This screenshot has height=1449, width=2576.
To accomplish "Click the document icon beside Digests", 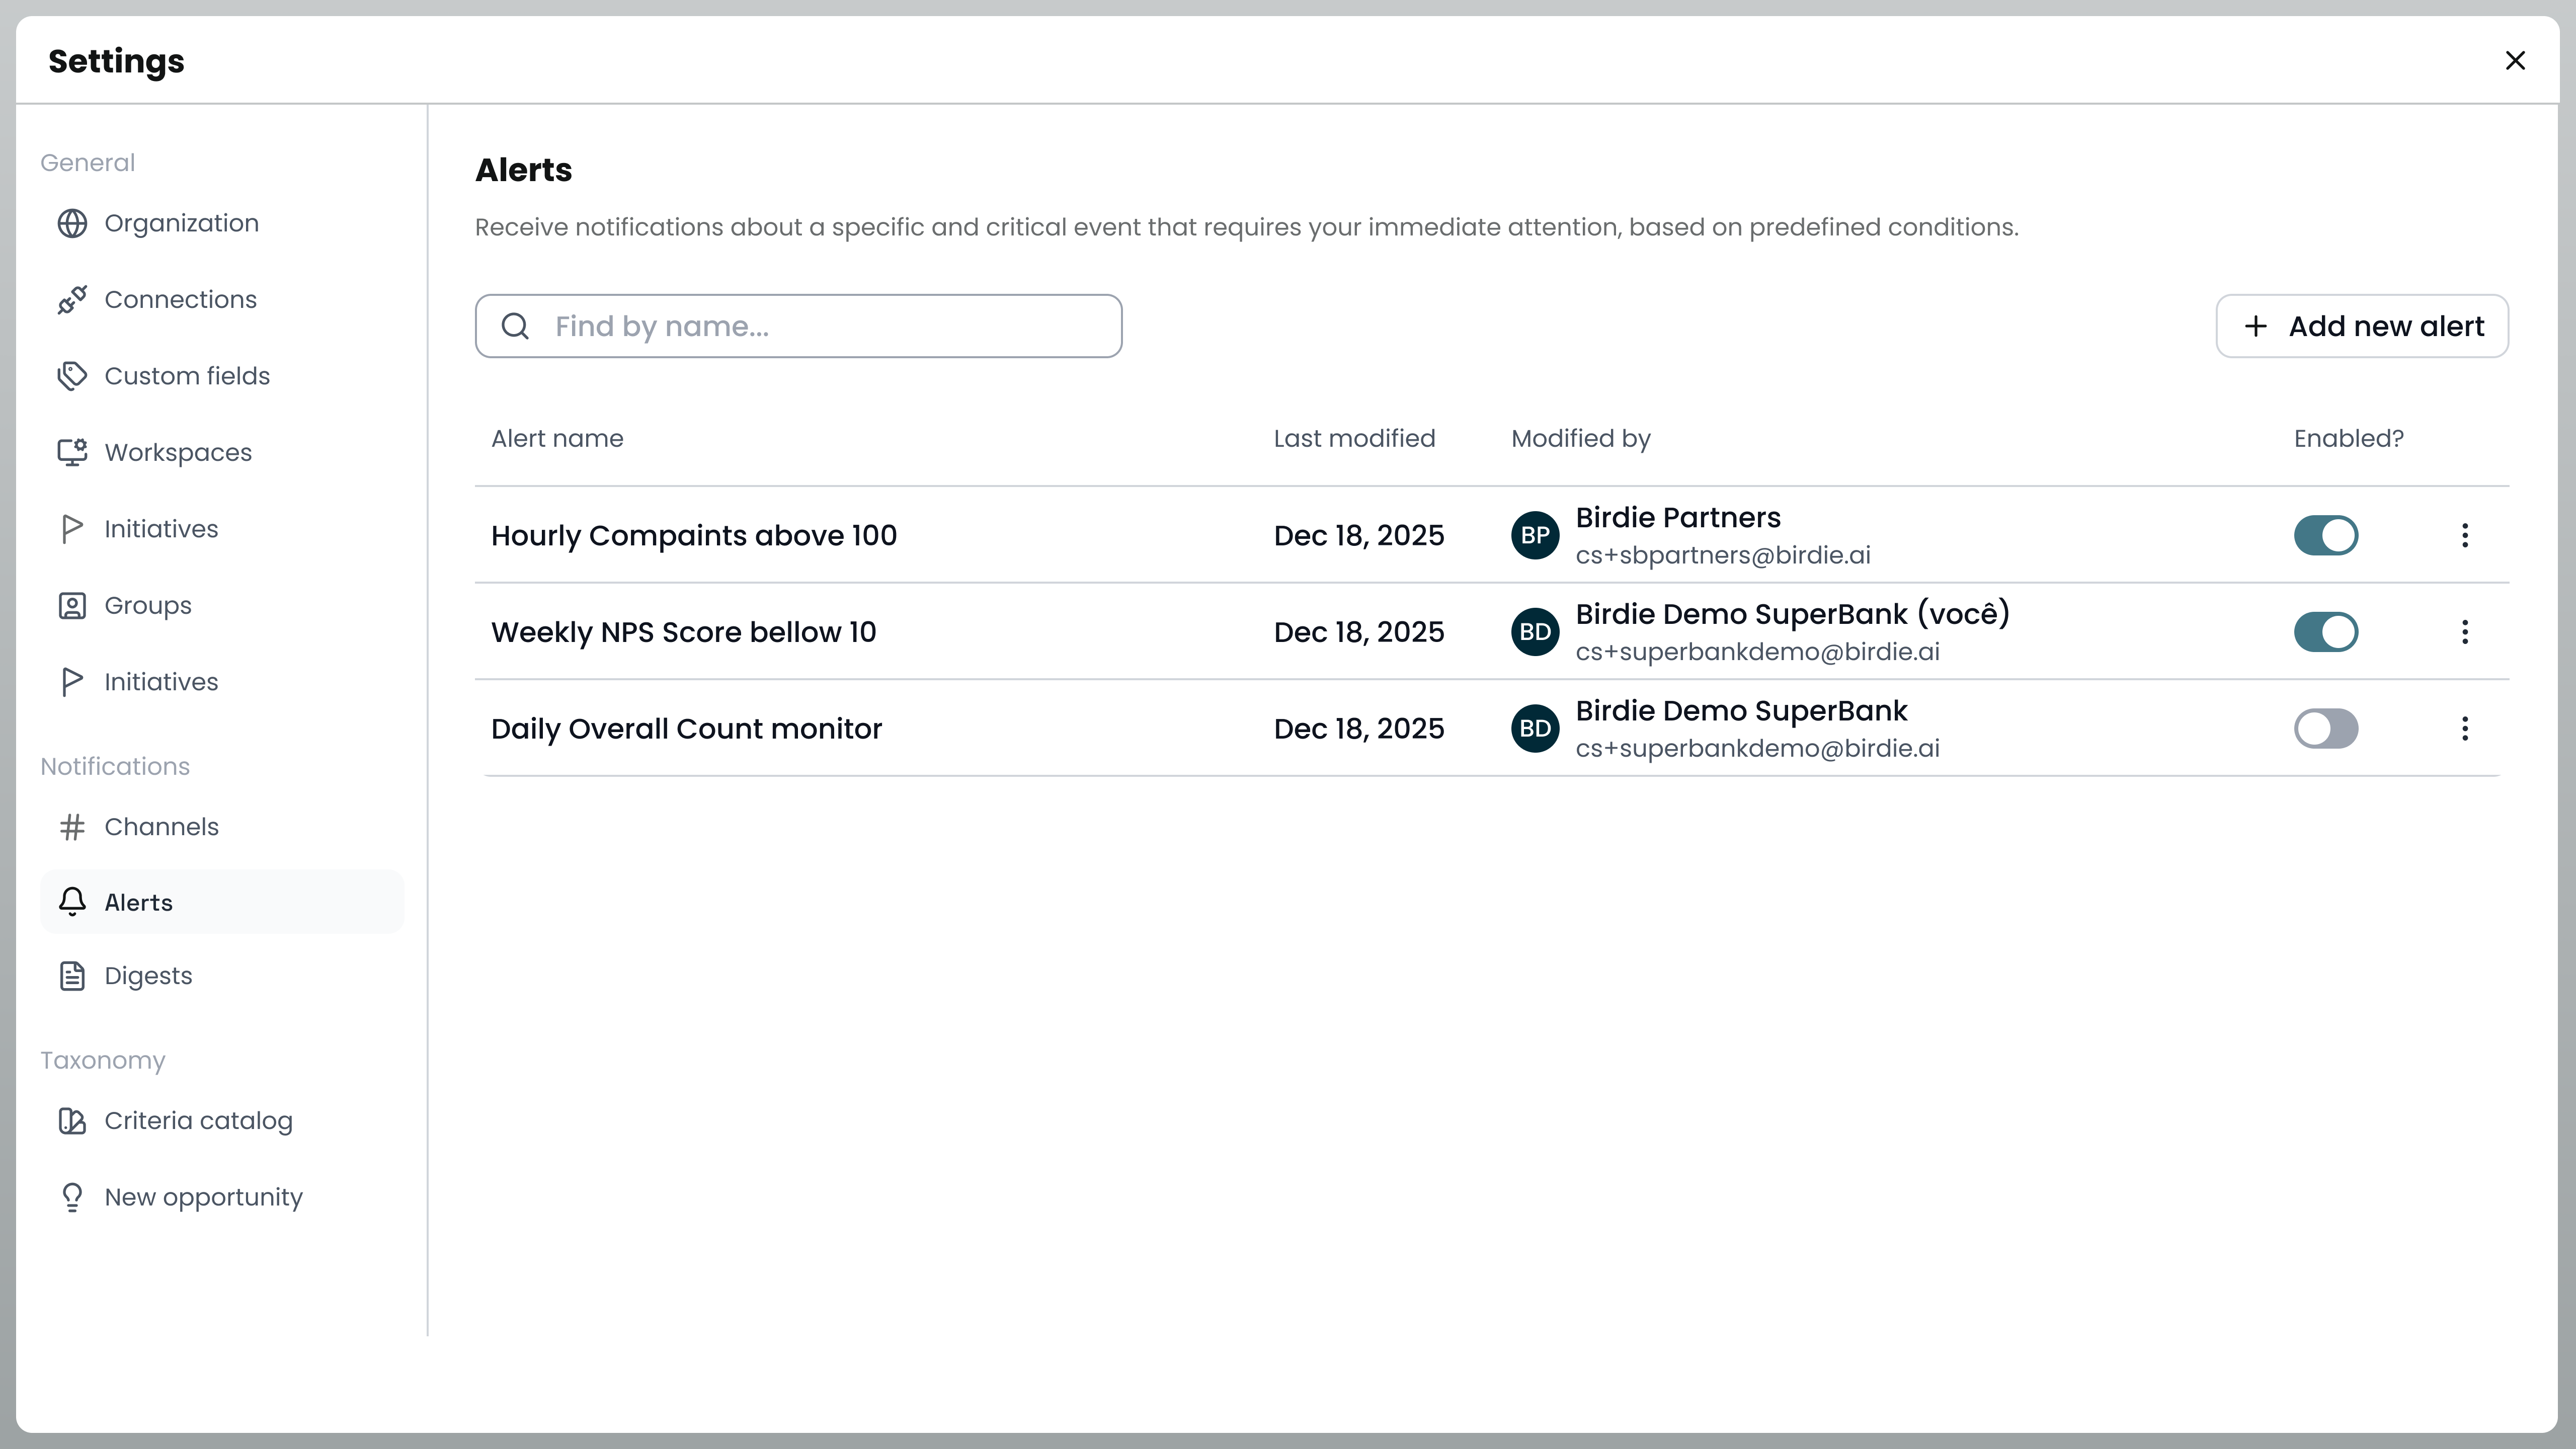I will click(72, 976).
